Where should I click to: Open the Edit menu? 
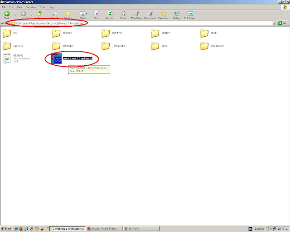(x=11, y=7)
